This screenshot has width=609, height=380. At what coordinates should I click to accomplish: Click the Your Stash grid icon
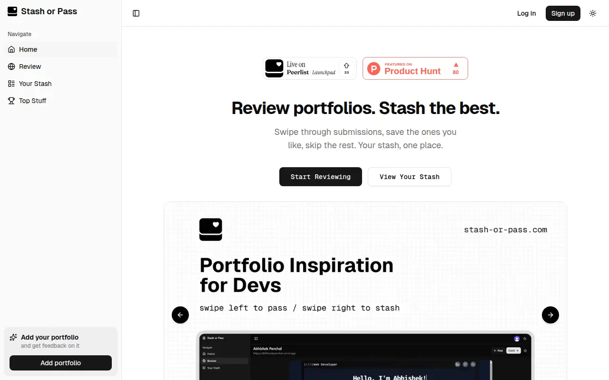click(11, 84)
